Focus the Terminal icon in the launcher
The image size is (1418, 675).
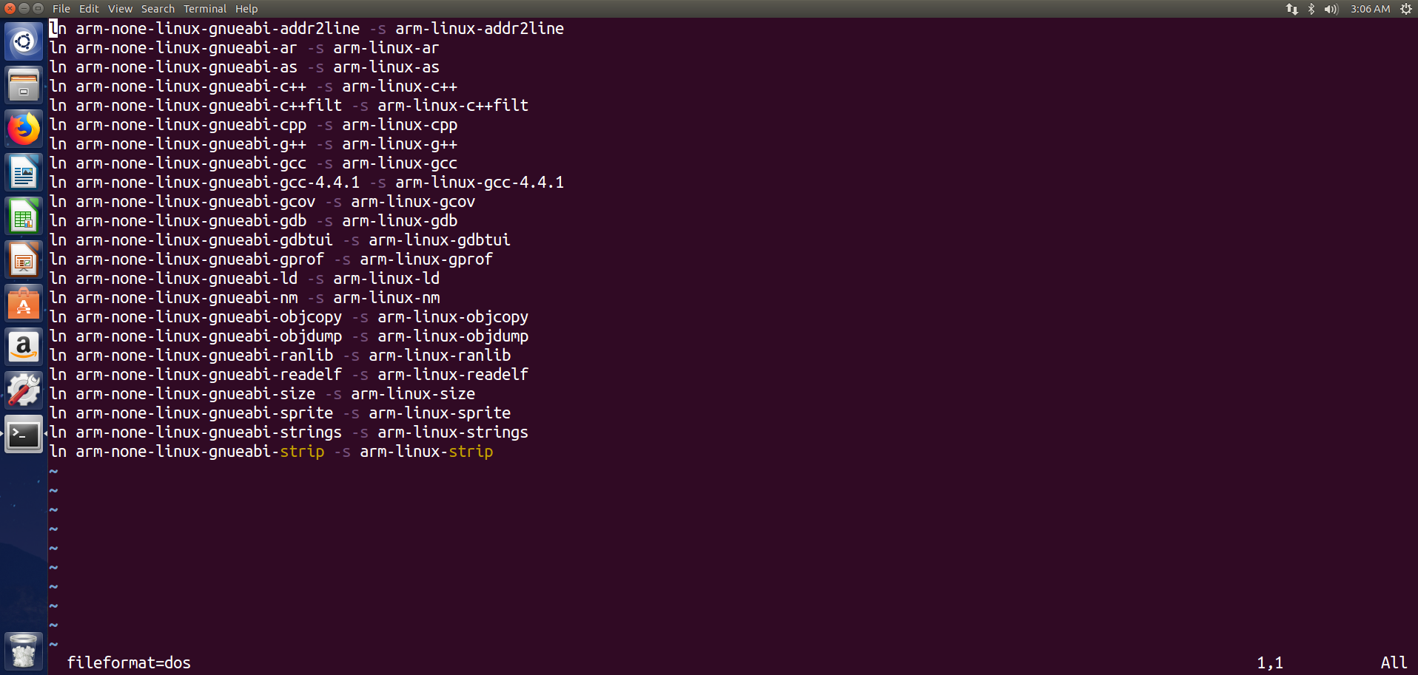click(24, 434)
